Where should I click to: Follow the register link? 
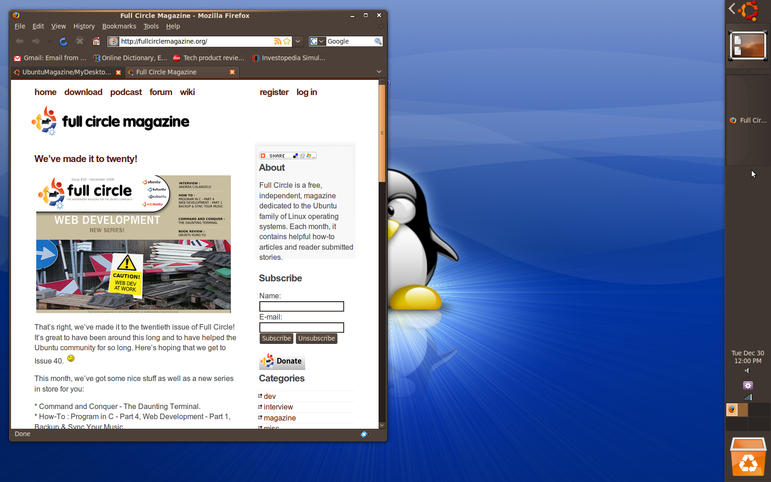274,92
